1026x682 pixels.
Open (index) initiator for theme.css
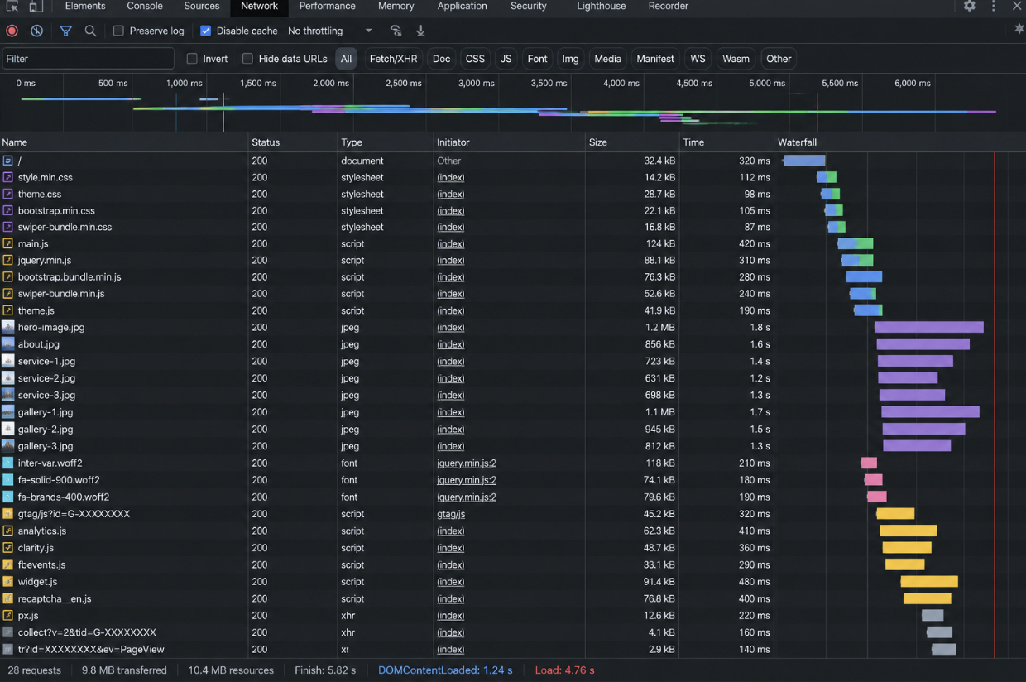(x=451, y=194)
